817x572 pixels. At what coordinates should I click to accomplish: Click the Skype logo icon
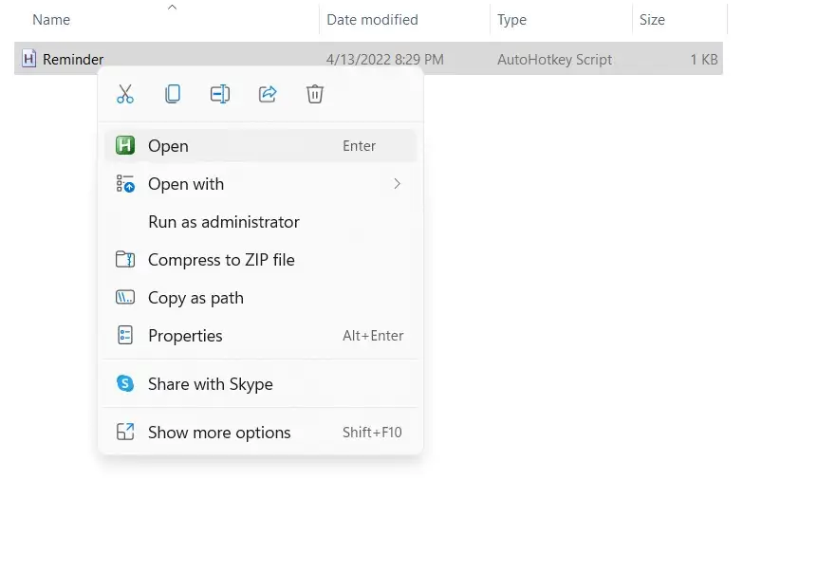(x=125, y=384)
